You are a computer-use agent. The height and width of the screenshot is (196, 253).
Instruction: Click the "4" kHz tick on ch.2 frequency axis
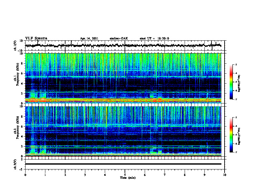(22, 136)
